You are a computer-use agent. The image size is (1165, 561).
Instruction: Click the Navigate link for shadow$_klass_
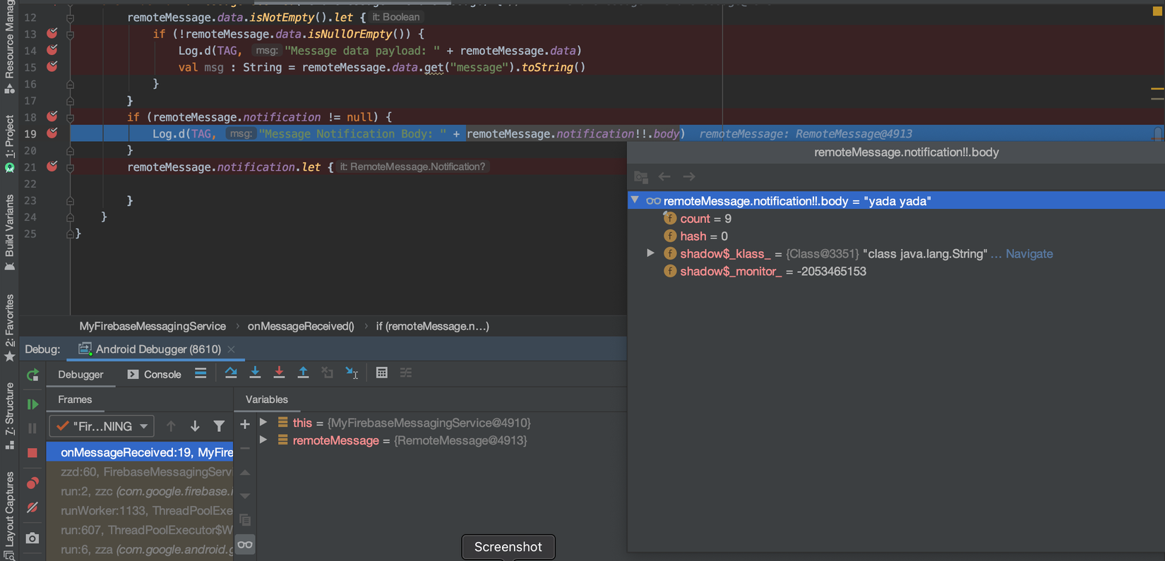pos(1029,254)
